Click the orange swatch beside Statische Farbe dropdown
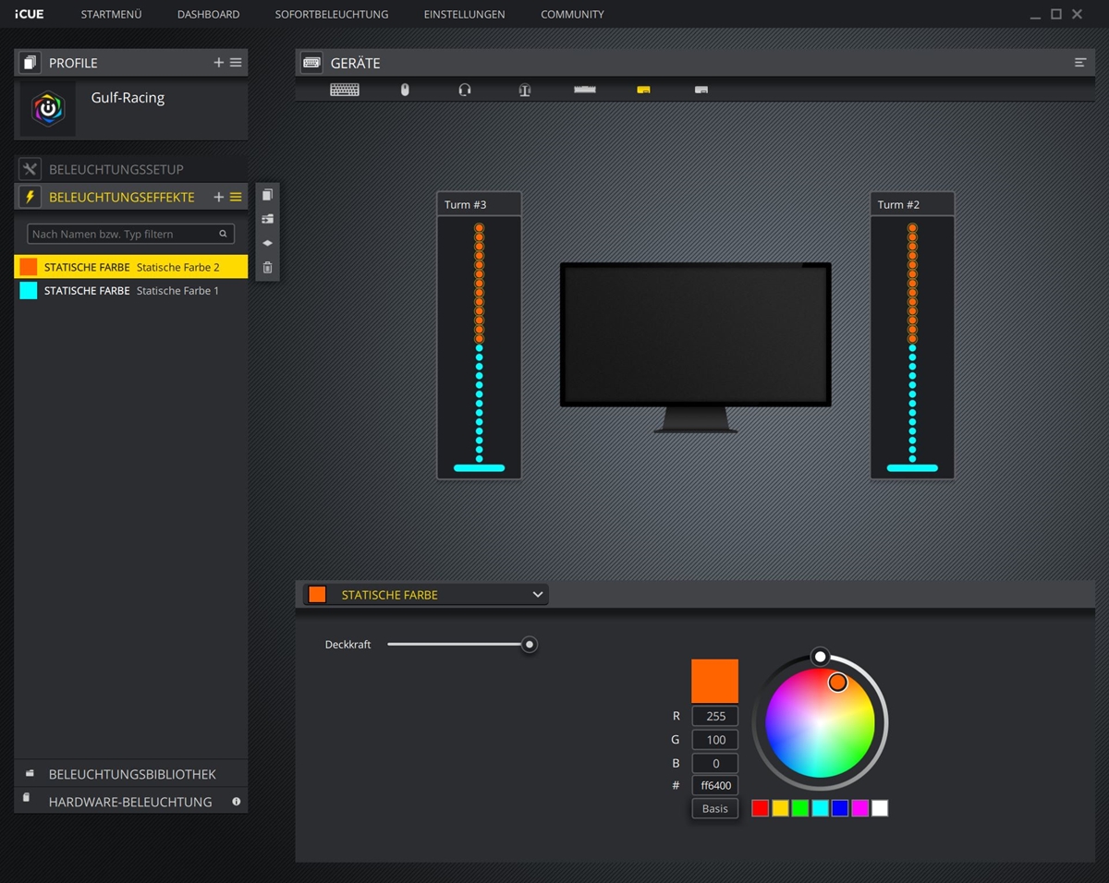 click(318, 595)
